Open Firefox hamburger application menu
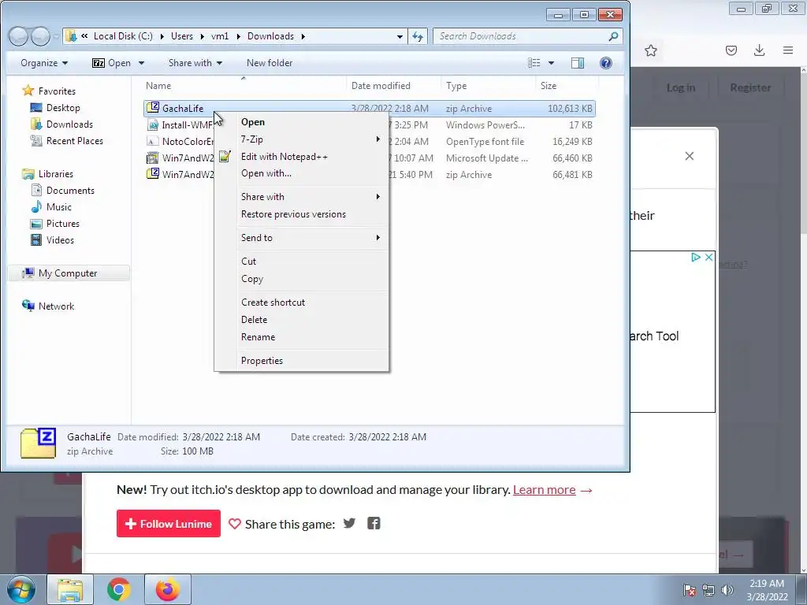 pos(788,50)
